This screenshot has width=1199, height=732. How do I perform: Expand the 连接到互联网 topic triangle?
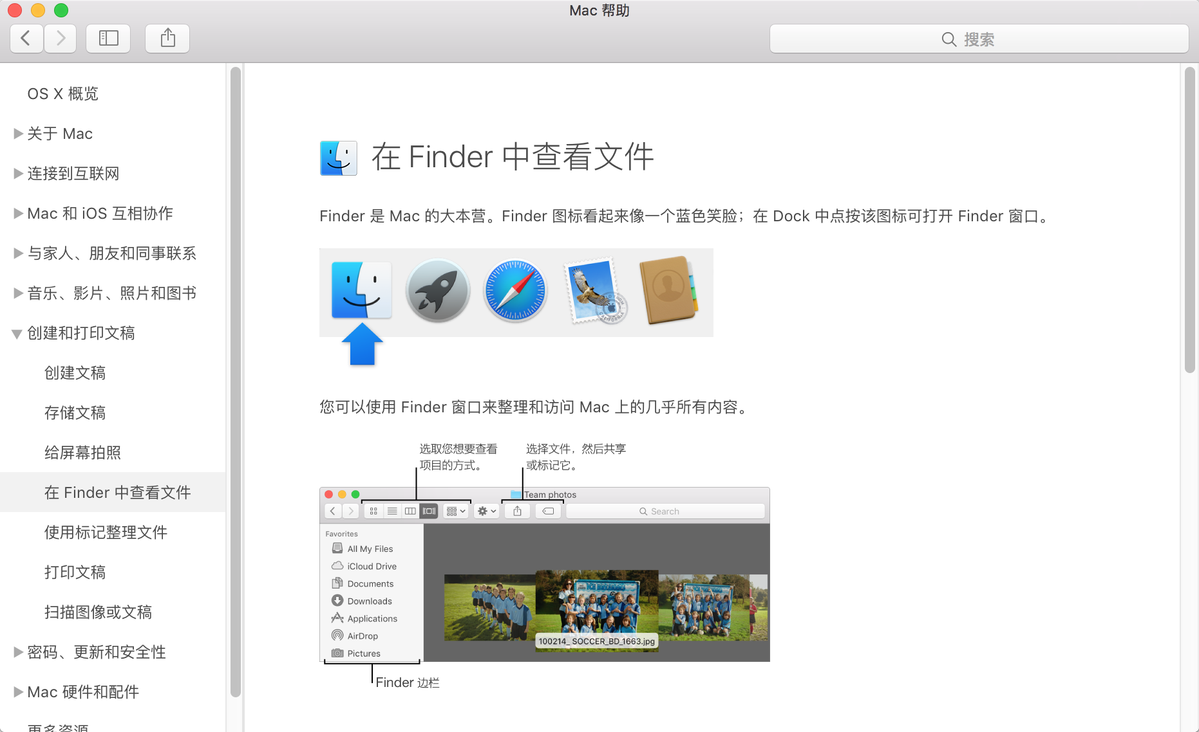tap(18, 174)
